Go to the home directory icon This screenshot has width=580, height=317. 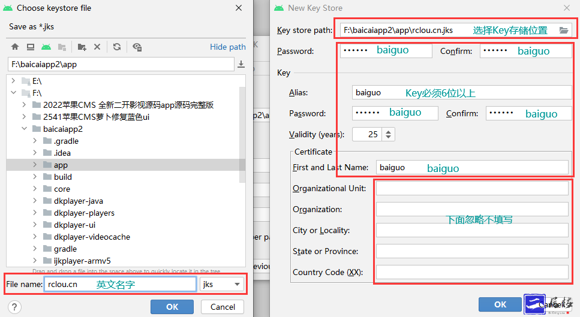15,47
